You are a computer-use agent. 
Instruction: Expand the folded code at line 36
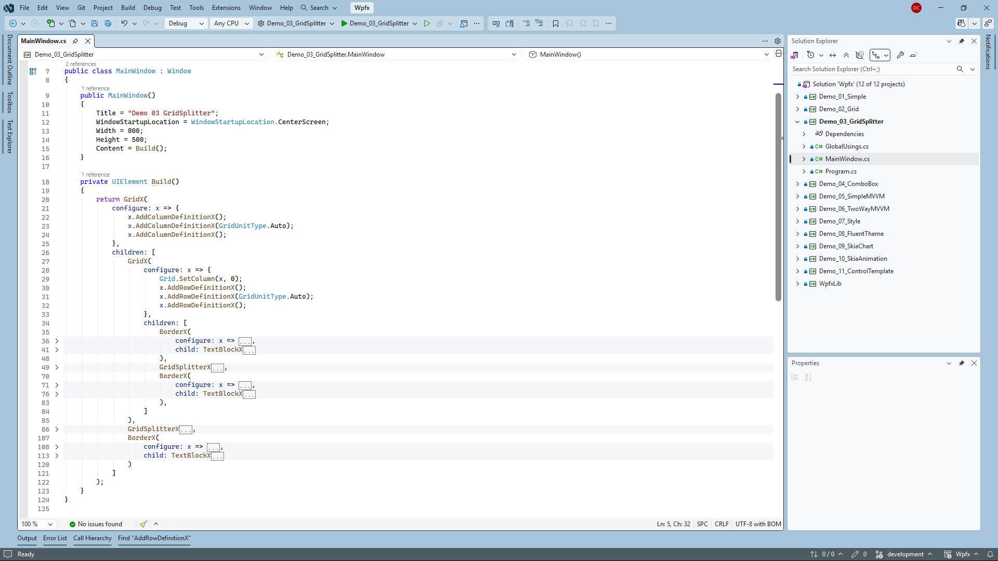[x=57, y=341]
